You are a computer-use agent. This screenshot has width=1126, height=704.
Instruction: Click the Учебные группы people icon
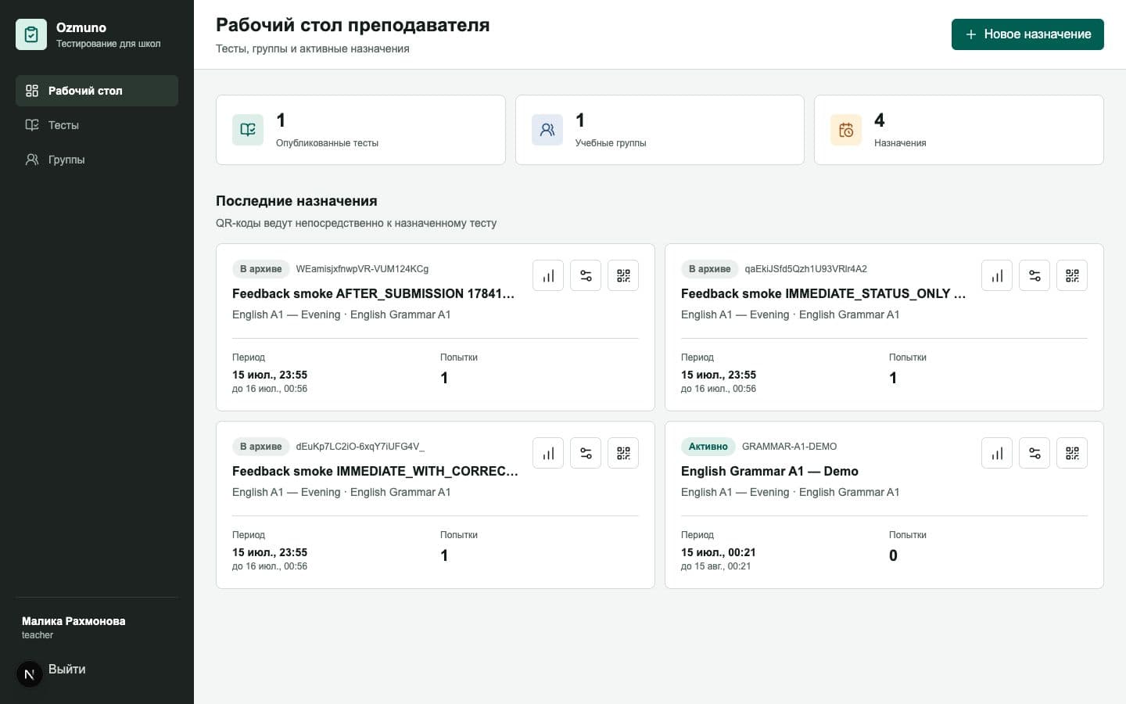[547, 130]
